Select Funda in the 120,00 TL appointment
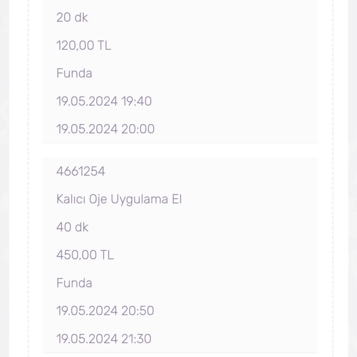Image resolution: width=357 pixels, height=357 pixels. click(x=74, y=73)
